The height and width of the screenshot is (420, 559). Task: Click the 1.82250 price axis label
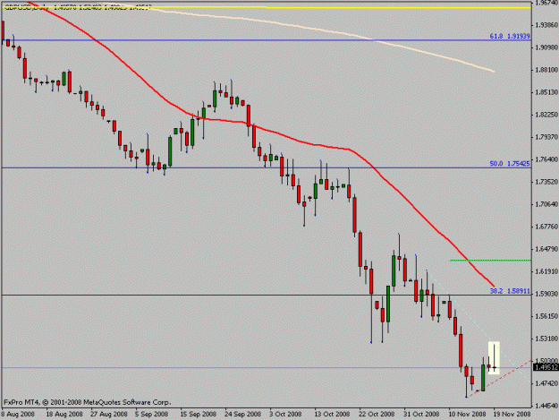click(546, 115)
